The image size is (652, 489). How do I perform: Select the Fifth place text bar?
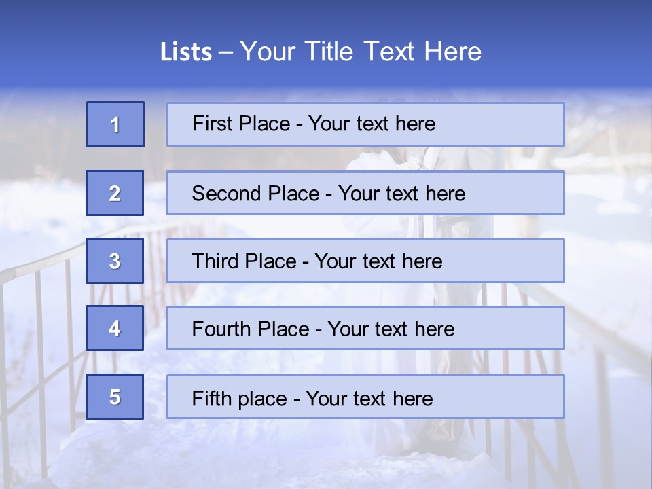pyautogui.click(x=365, y=397)
